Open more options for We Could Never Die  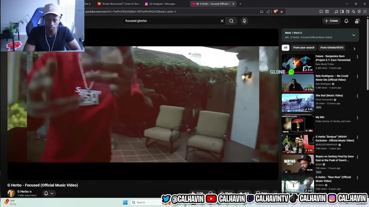(357, 76)
